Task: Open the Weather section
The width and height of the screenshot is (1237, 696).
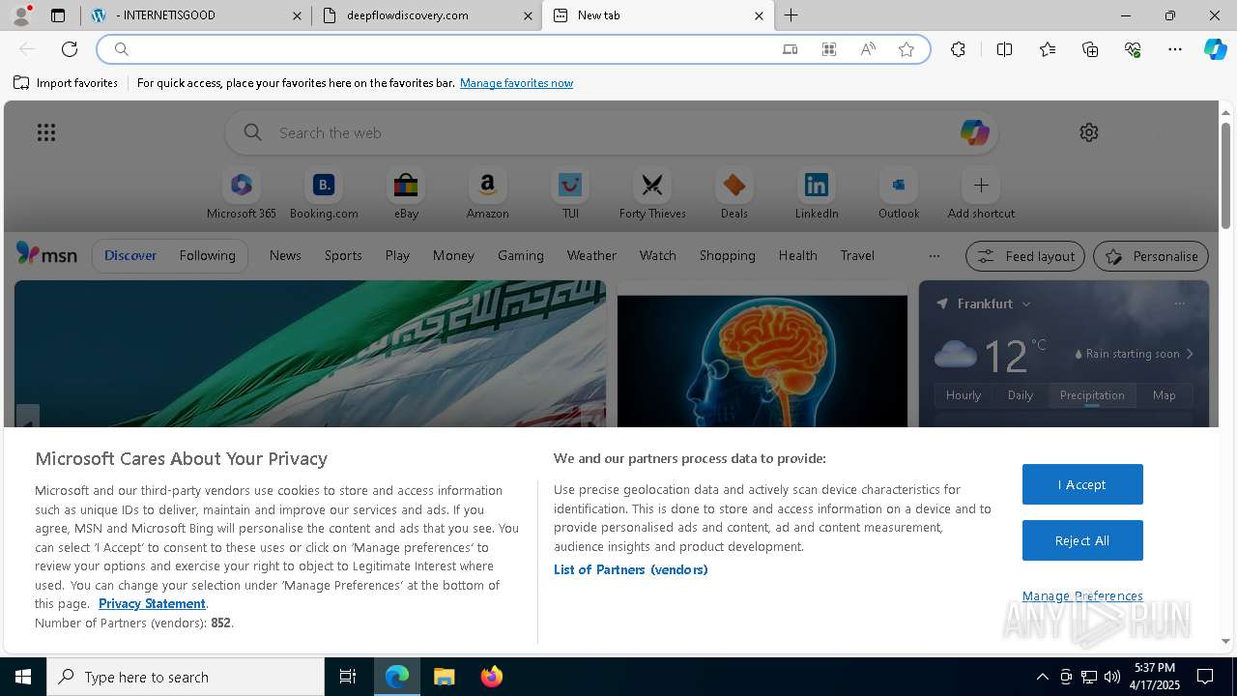Action: point(591,255)
